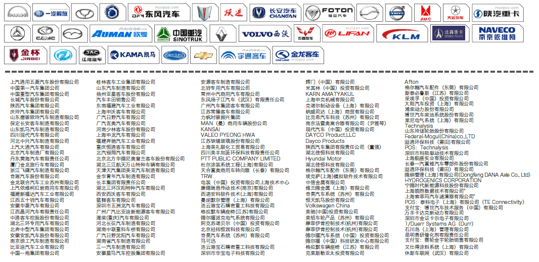The width and height of the screenshot is (539, 262).
Task: Click the text HYDROGENICS CORPORATION
Action: click(443, 180)
